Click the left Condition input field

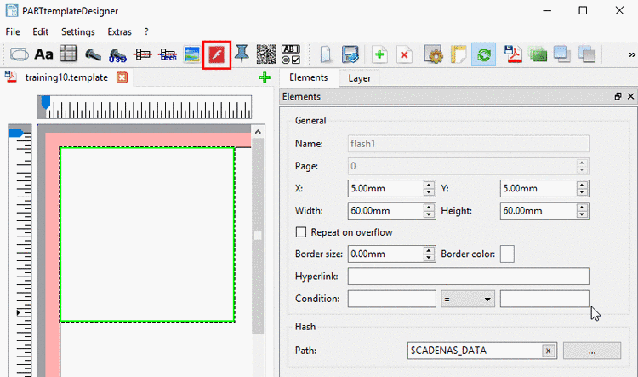click(x=392, y=299)
